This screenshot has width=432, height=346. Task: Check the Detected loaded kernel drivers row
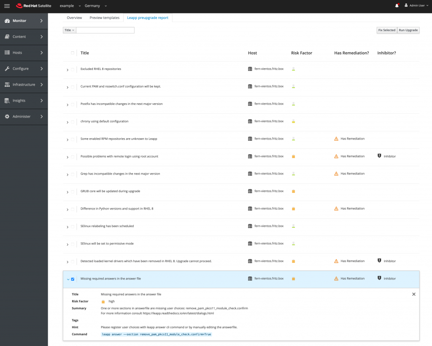coord(73,262)
